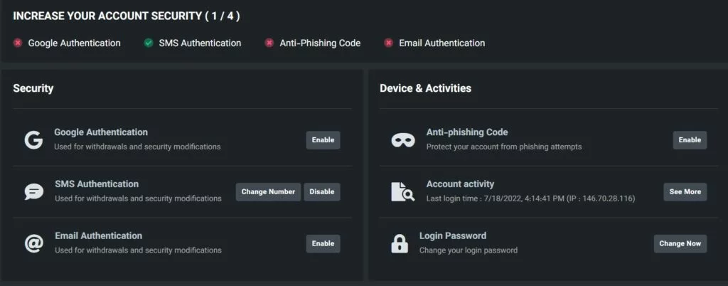The width and height of the screenshot is (728, 286).
Task: Click the Anti-phishing mask icon
Action: pyautogui.click(x=403, y=139)
